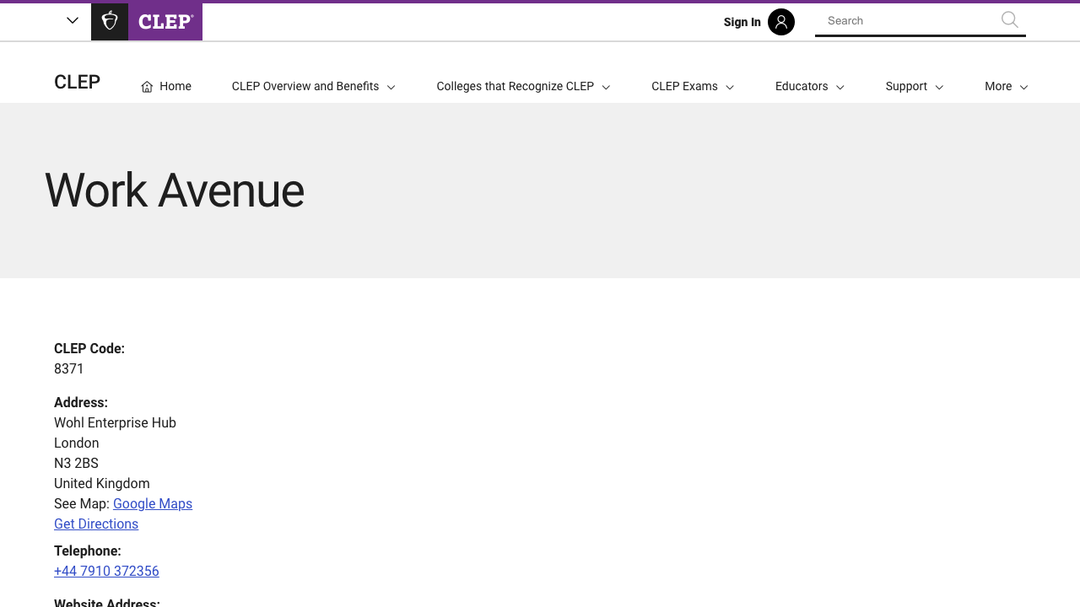
Task: Click the Get Directions link
Action: pos(96,524)
